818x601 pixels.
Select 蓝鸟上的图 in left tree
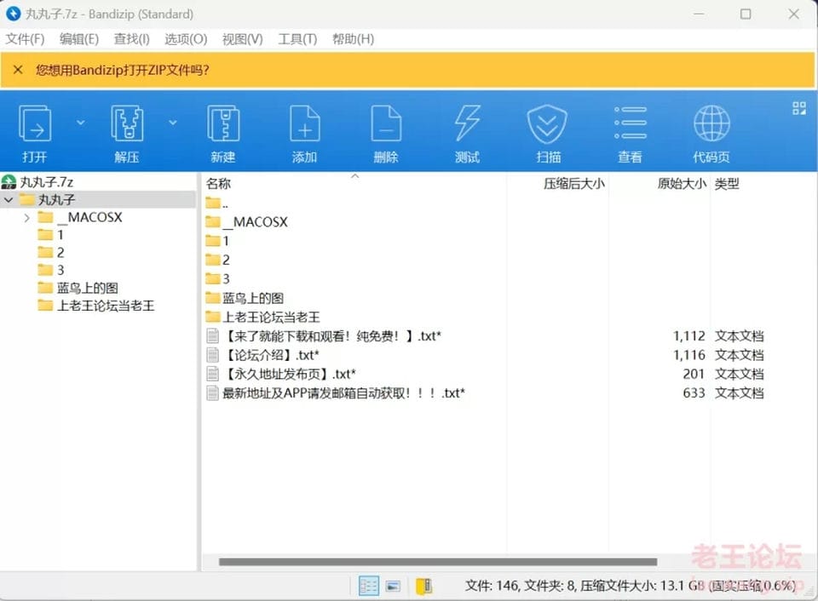[x=87, y=289]
